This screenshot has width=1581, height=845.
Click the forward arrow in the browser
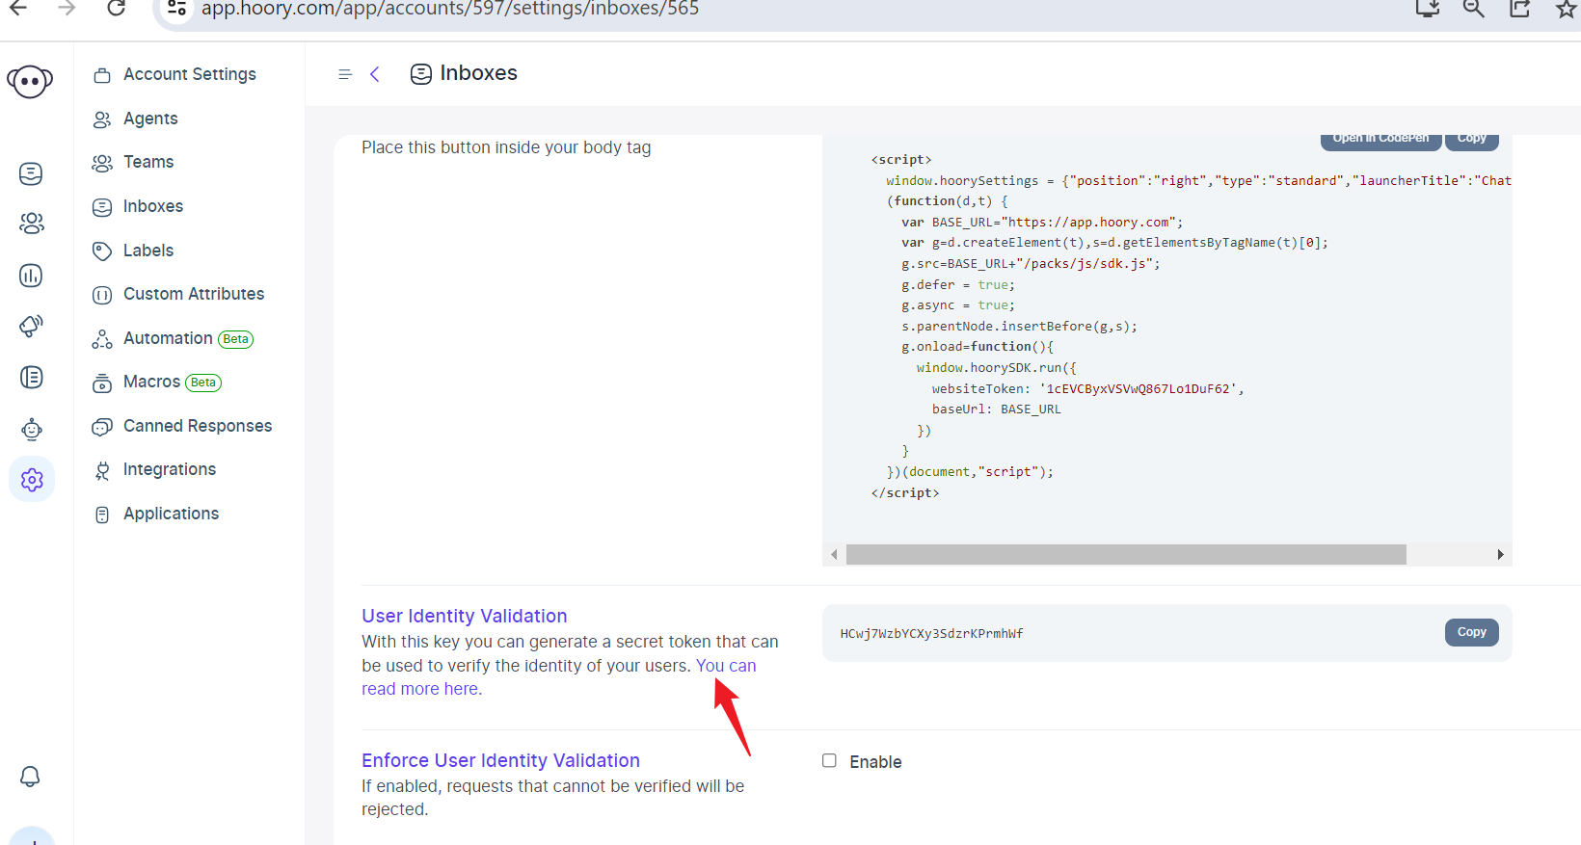(x=67, y=9)
